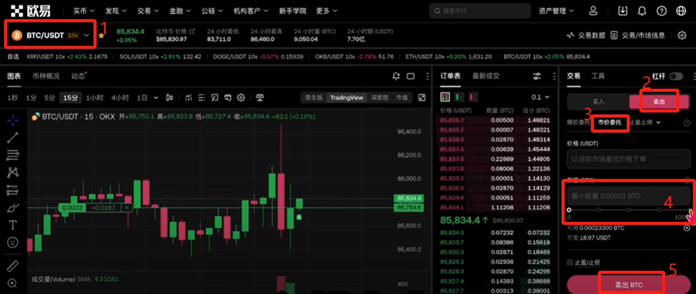Select the zoom-in magnifier tool
The width and height of the screenshot is (696, 294).
tap(13, 283)
